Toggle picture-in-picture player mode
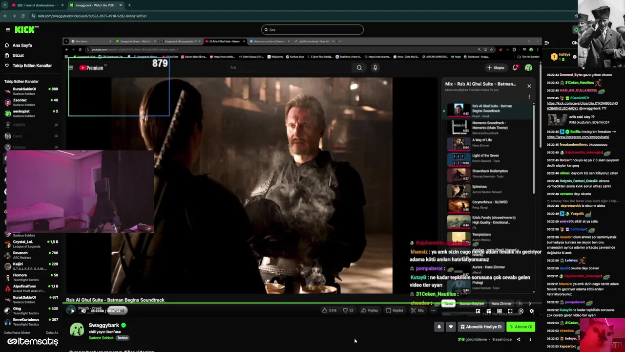This screenshot has width=625, height=352. pos(478,311)
